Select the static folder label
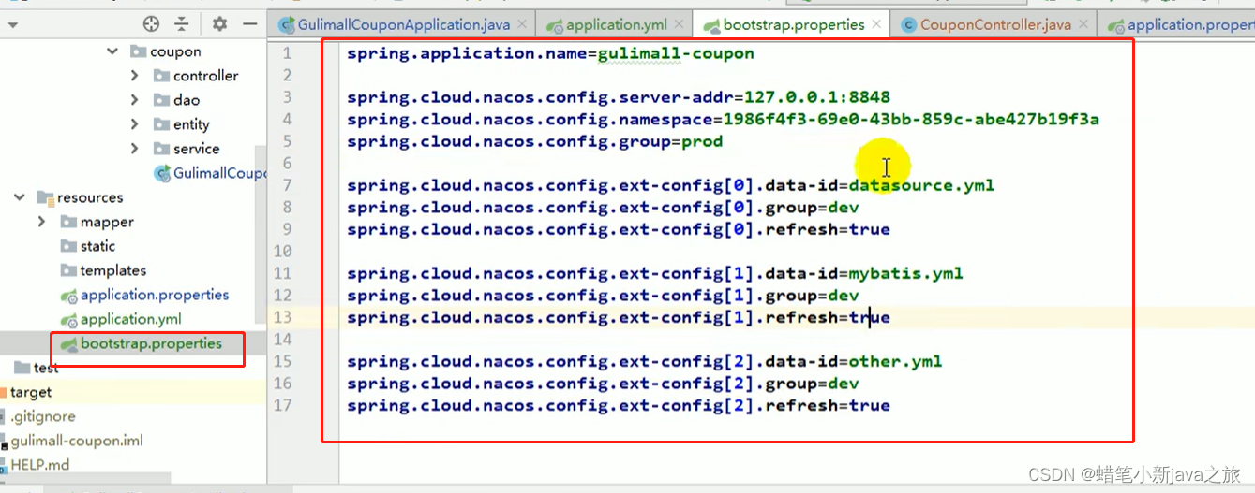1255x493 pixels. click(97, 246)
